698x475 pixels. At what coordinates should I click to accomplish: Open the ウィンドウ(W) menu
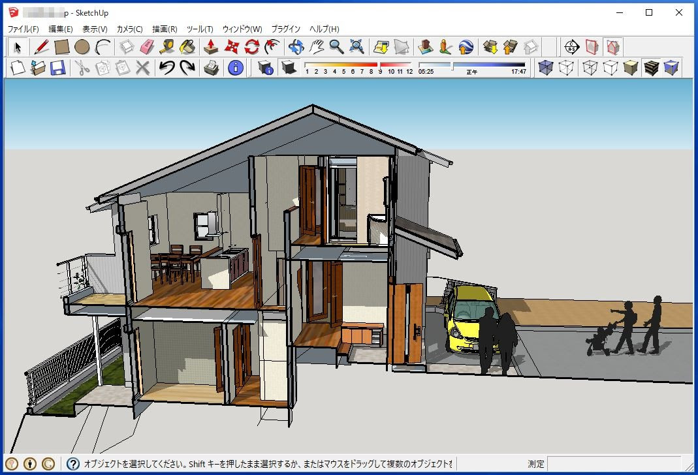pyautogui.click(x=242, y=29)
